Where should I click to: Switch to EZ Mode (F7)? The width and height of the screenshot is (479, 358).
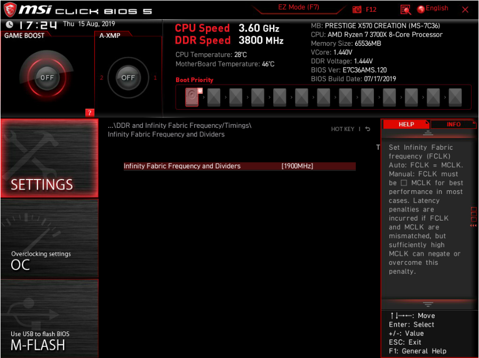tap(299, 7)
